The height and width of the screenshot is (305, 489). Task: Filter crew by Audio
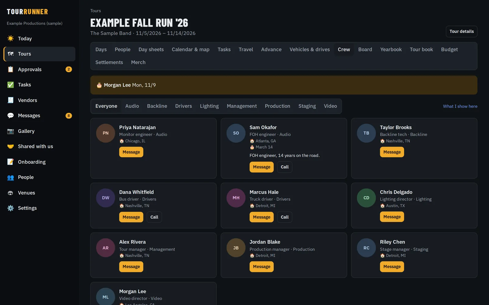click(132, 106)
